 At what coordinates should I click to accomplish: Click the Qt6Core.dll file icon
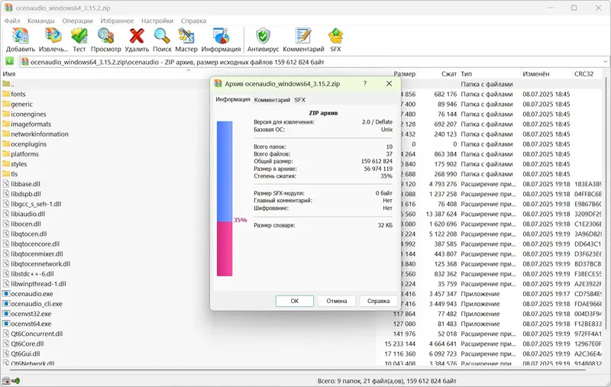(x=6, y=343)
